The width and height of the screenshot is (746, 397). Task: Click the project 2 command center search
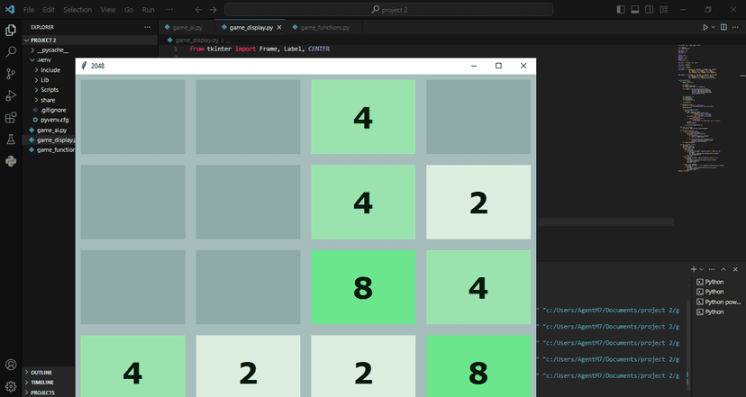point(388,10)
